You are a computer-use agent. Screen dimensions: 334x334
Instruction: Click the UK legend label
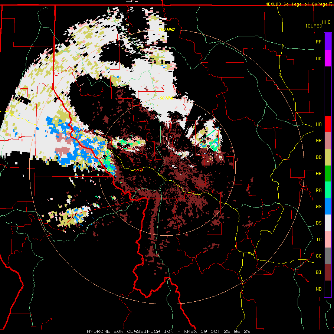[318, 58]
